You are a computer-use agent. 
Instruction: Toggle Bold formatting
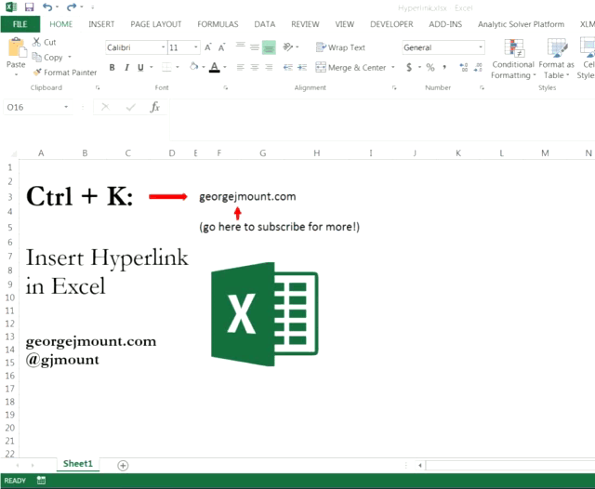tap(112, 68)
